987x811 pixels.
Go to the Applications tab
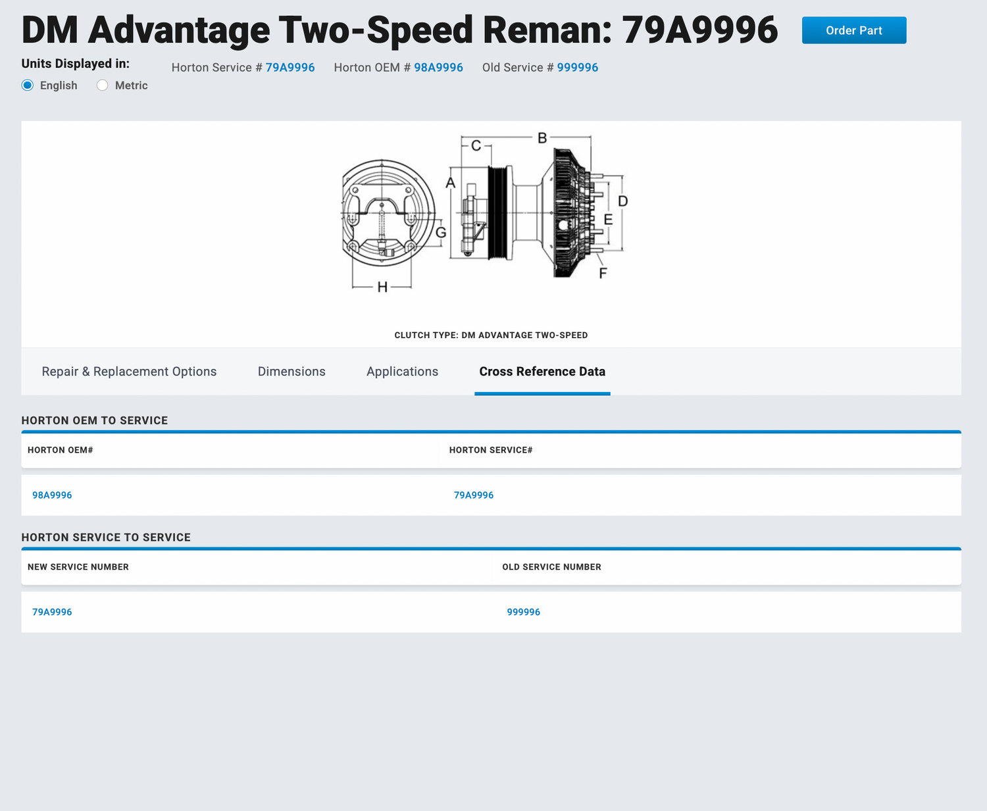[x=402, y=372]
